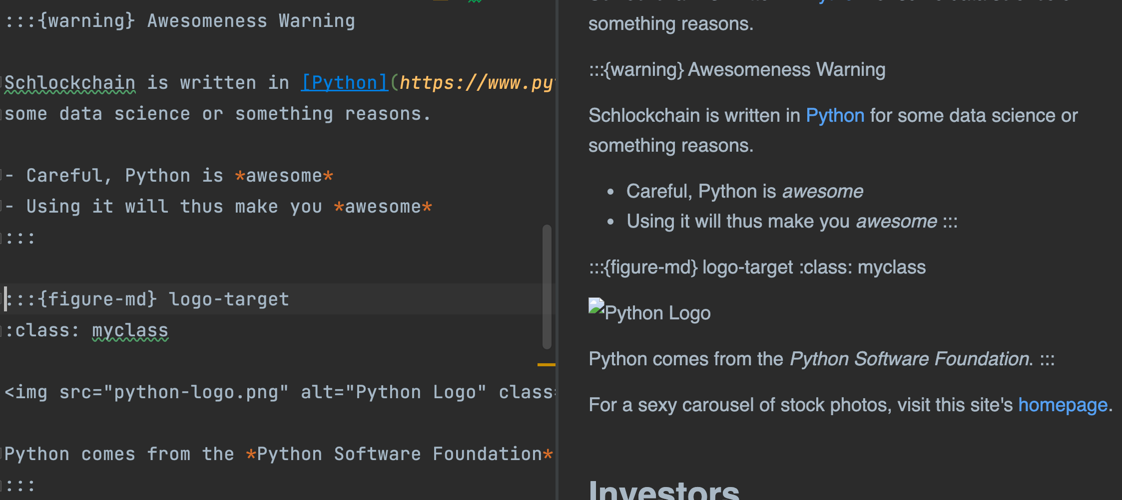1122x500 pixels.
Task: Click first bullet 'Careful, Python is awesome' in preview
Action: 744,191
